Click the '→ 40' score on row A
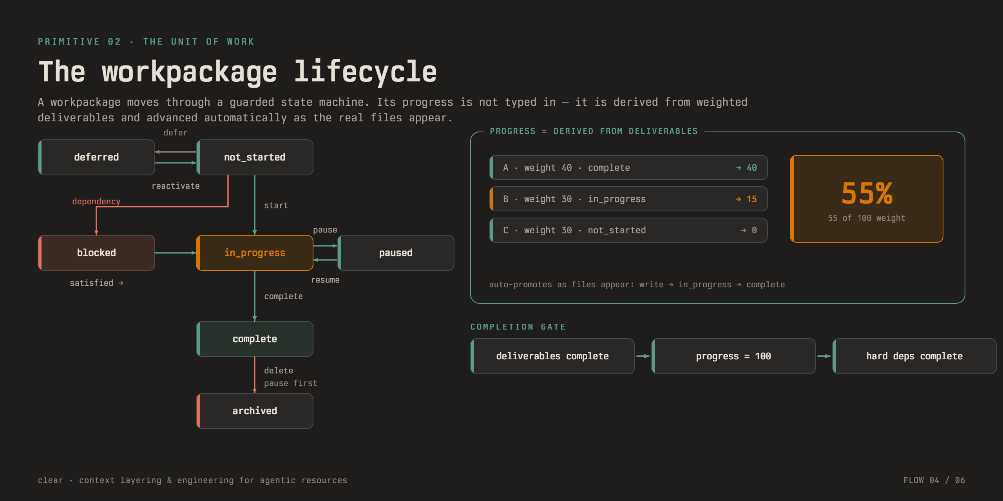 [x=746, y=168]
